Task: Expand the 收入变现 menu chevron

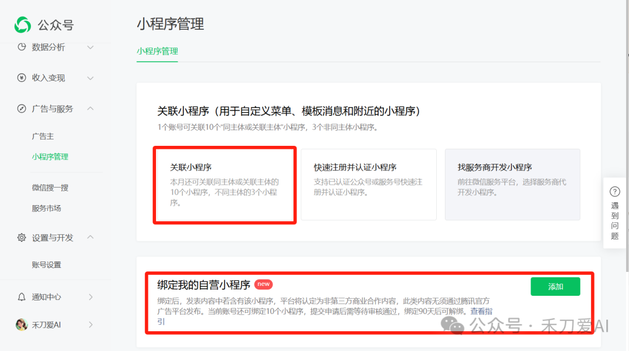Action: click(x=90, y=78)
